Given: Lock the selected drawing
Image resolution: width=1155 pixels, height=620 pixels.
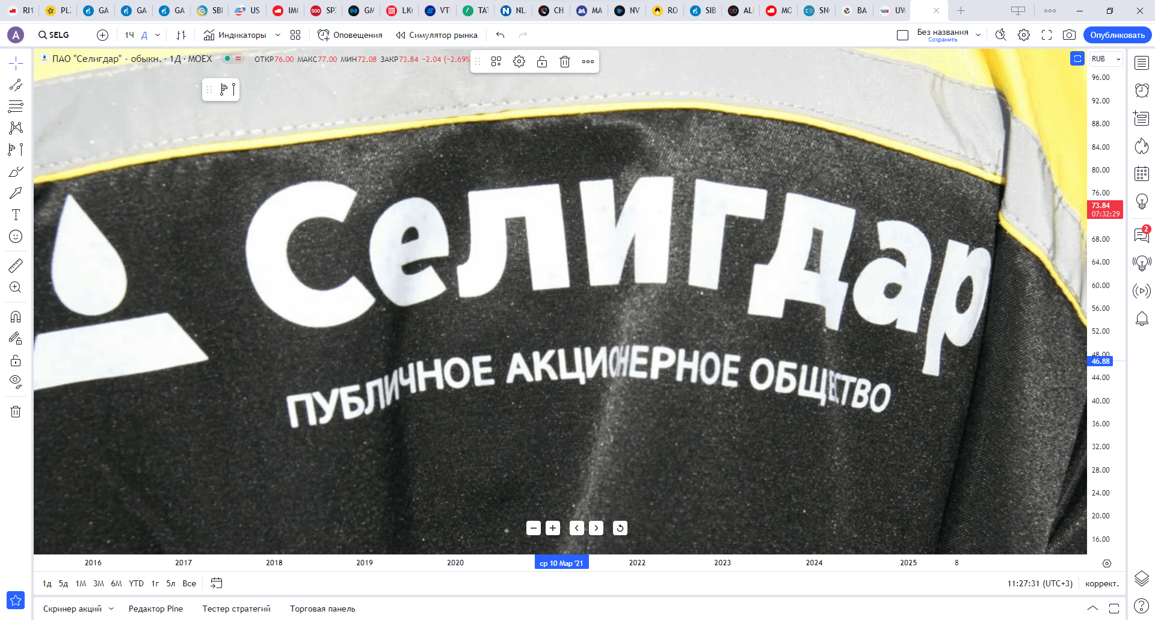Looking at the screenshot, I should [542, 61].
